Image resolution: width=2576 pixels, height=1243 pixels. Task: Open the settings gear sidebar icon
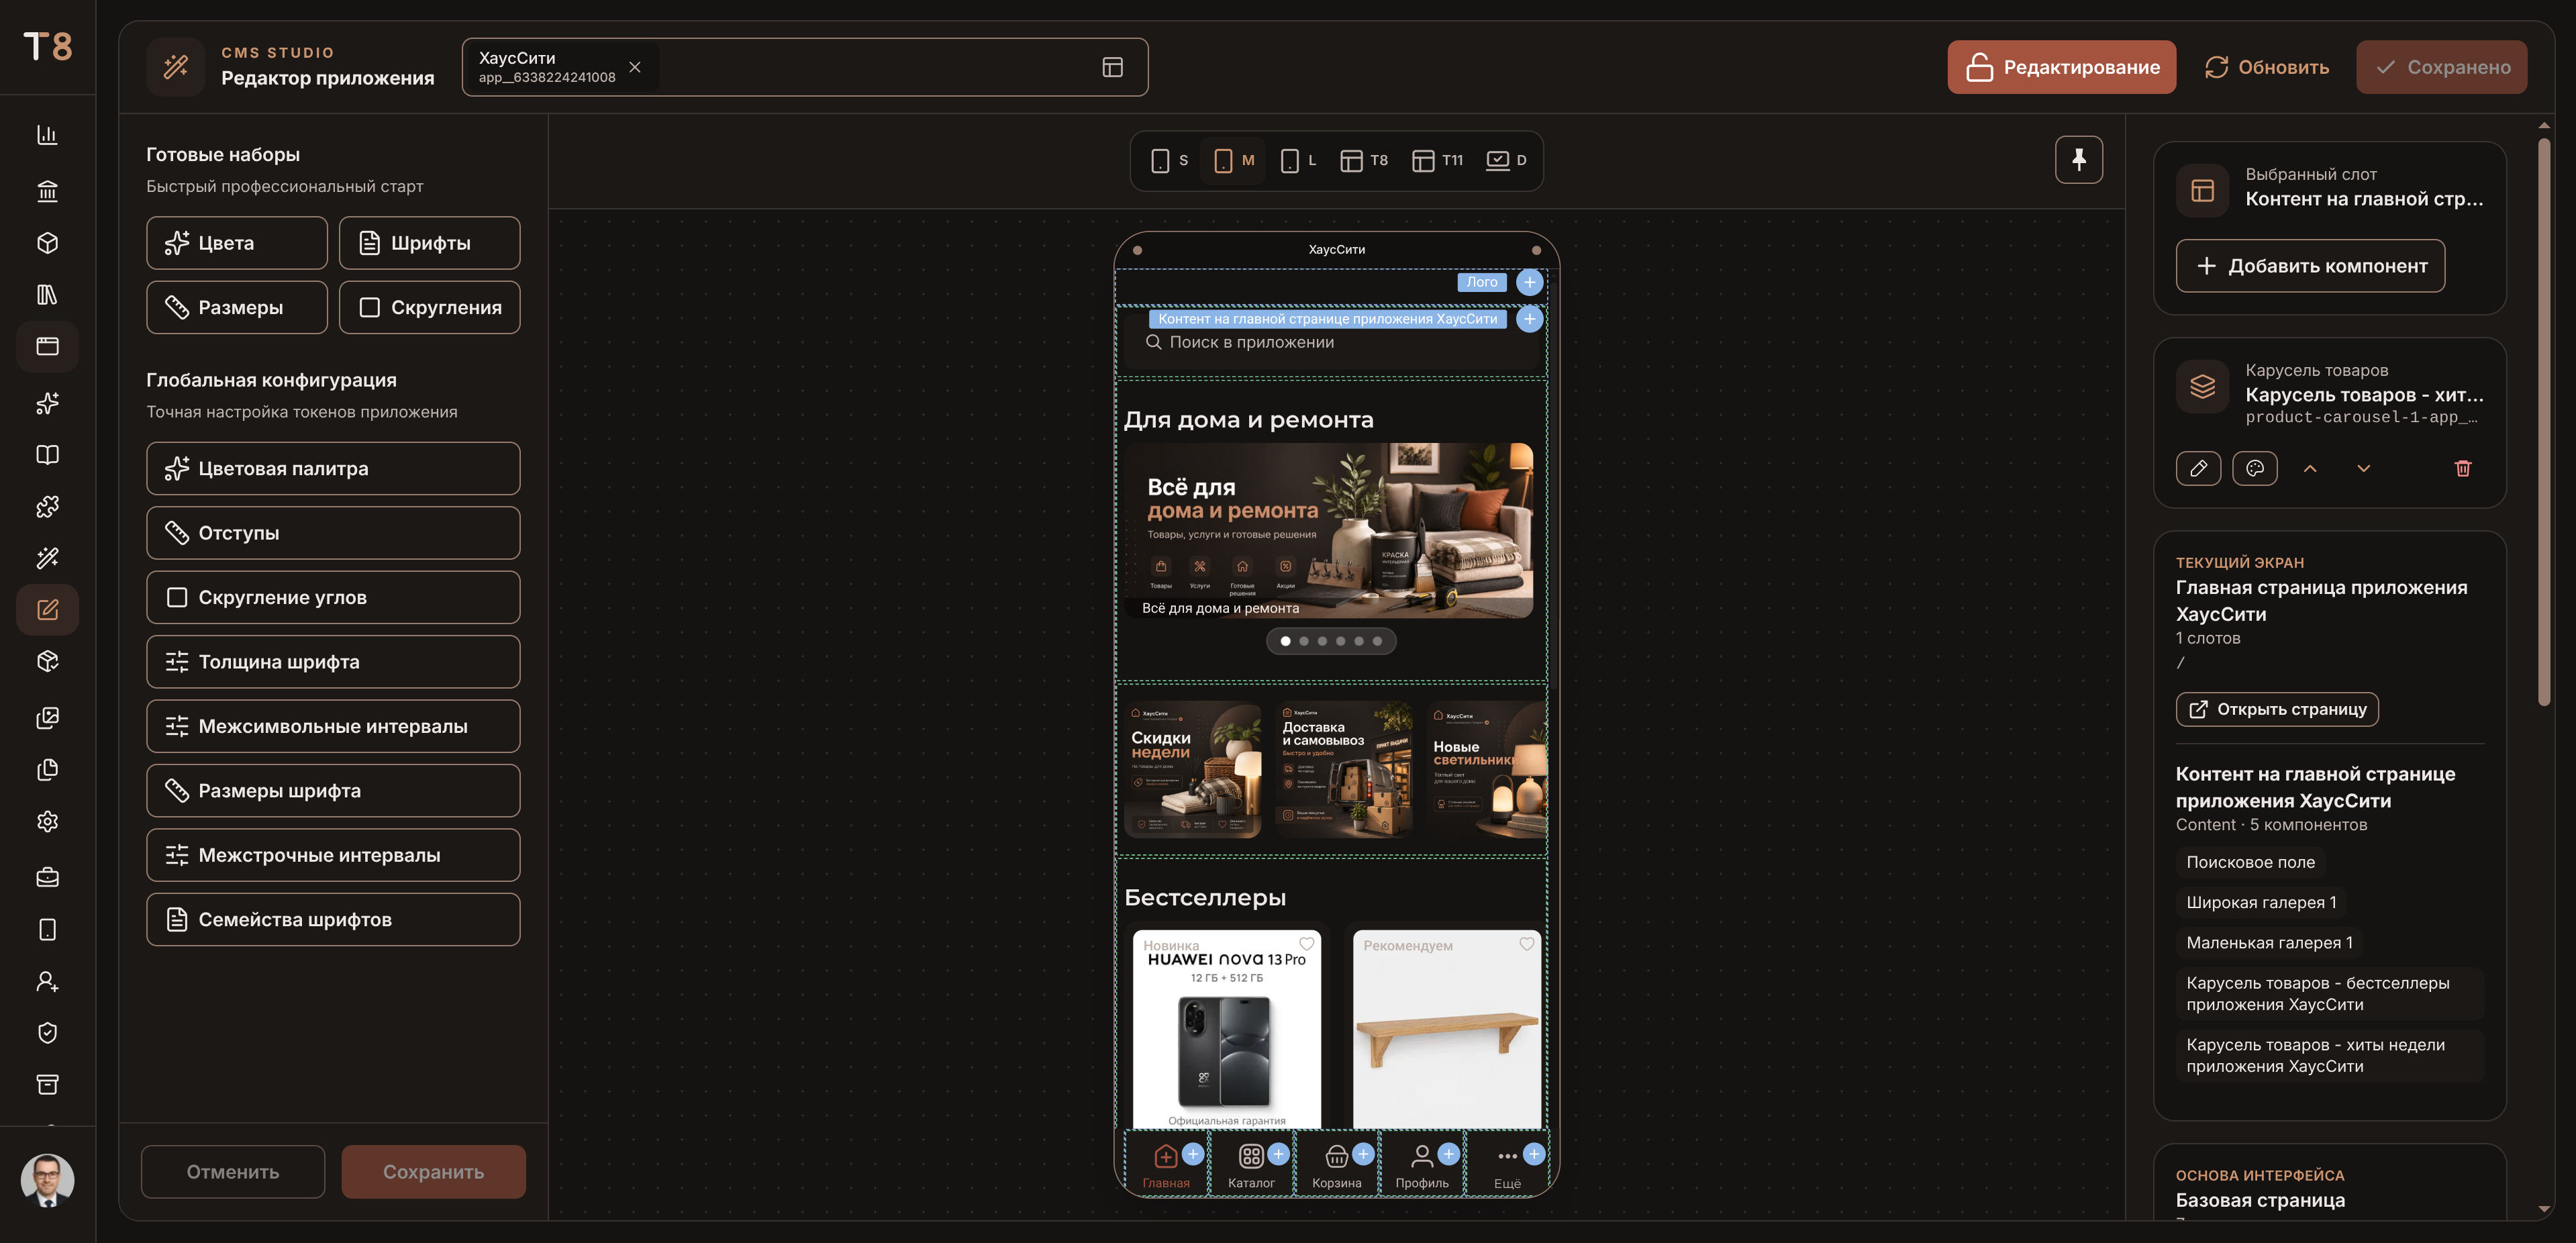(47, 821)
